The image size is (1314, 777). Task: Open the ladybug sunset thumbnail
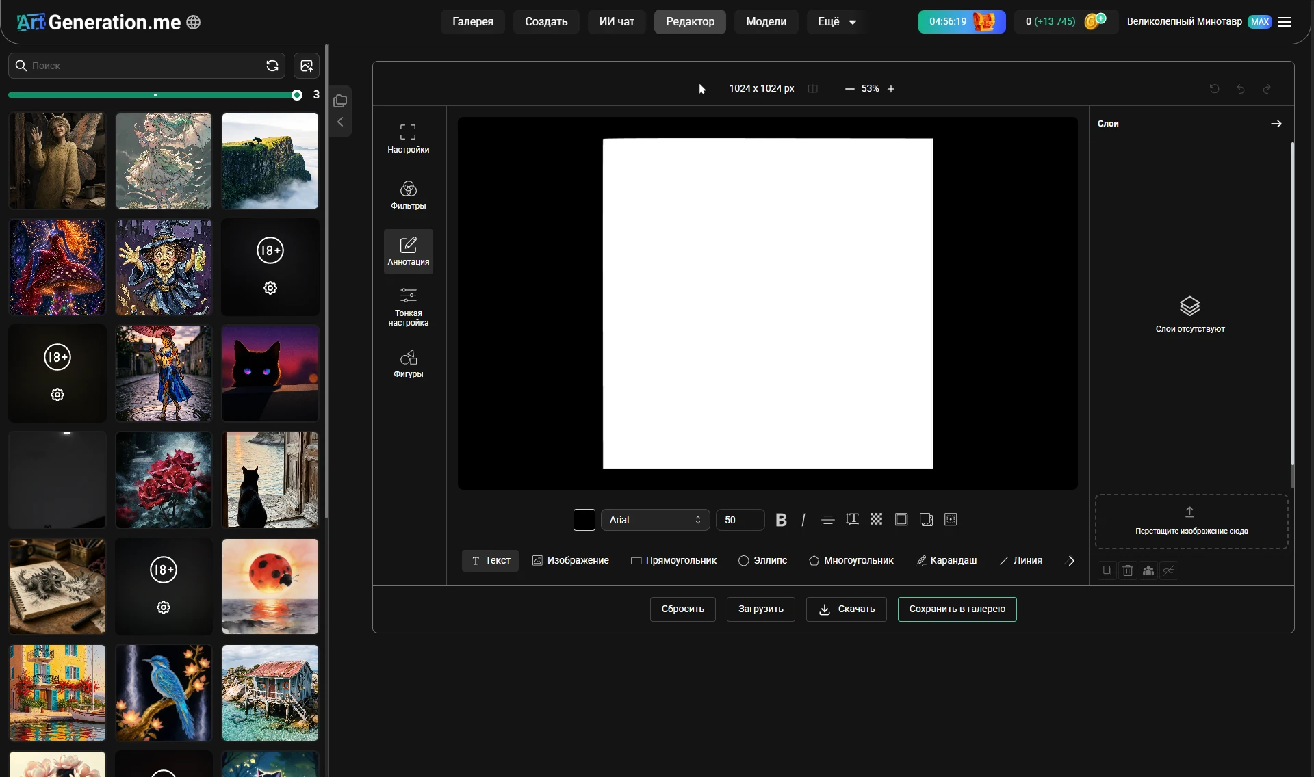(270, 587)
